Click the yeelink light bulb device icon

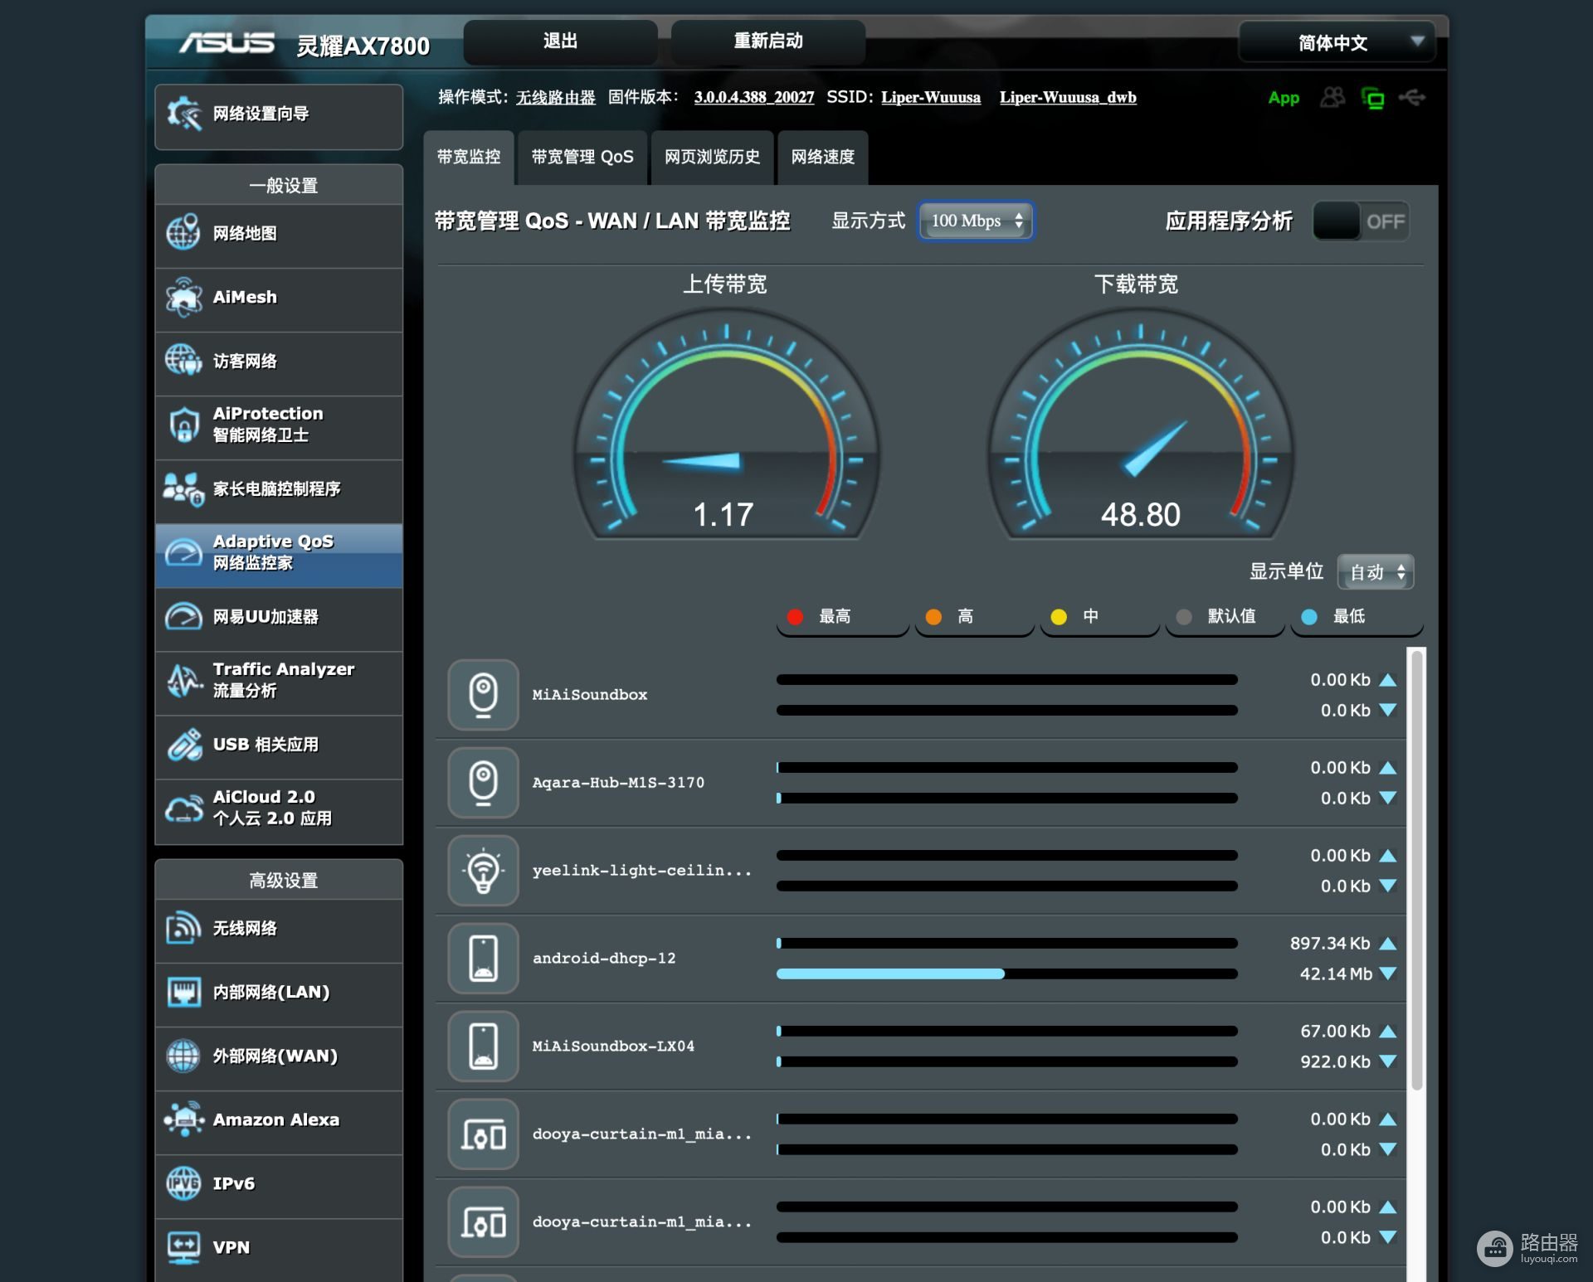tap(483, 871)
